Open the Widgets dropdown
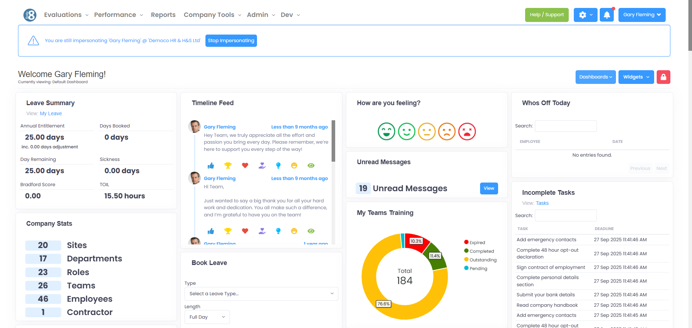 click(x=636, y=77)
